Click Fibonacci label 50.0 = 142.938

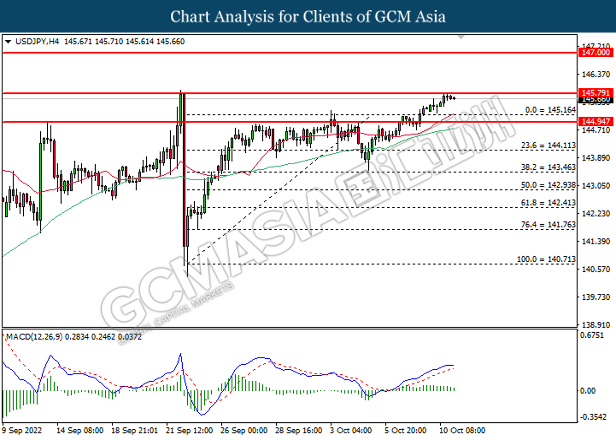click(x=548, y=185)
